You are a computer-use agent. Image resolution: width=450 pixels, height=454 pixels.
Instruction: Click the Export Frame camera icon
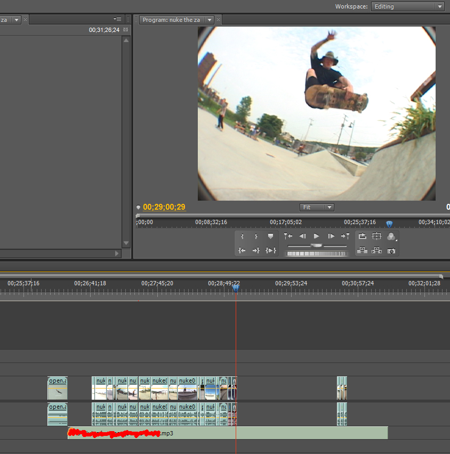[x=391, y=250]
